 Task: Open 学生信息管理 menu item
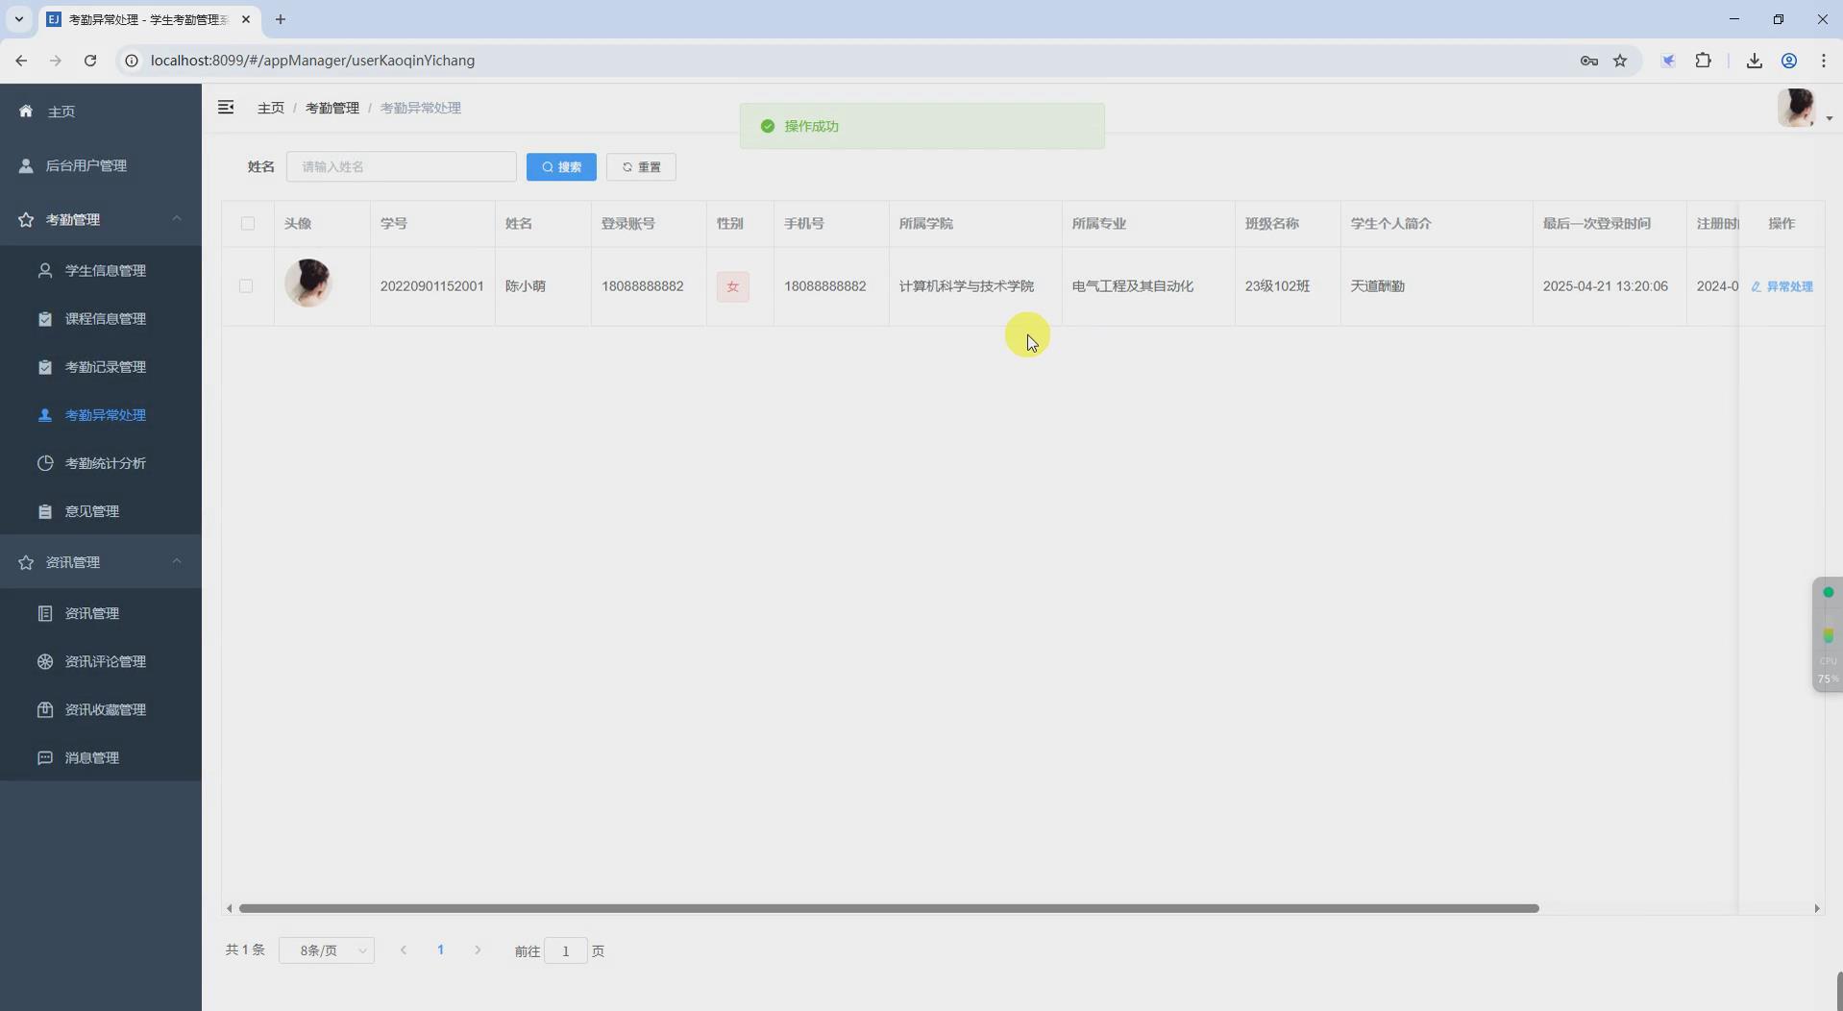101,270
